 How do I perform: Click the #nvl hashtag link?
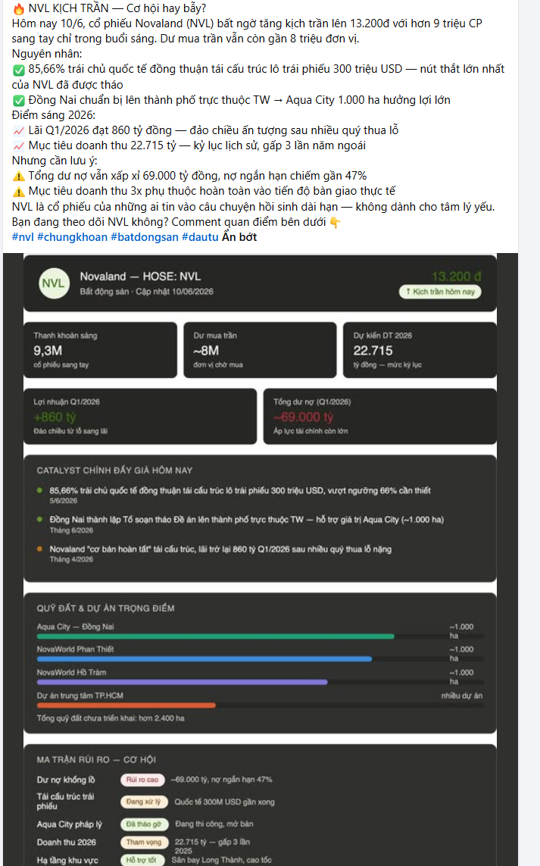pyautogui.click(x=23, y=237)
